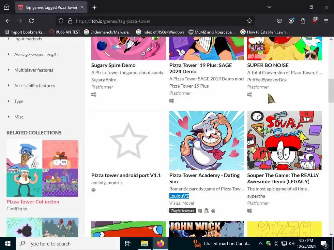The height and width of the screenshot is (250, 334).
Task: Click the Windows icon under SUPER BO NOISE
Action: point(250,94)
